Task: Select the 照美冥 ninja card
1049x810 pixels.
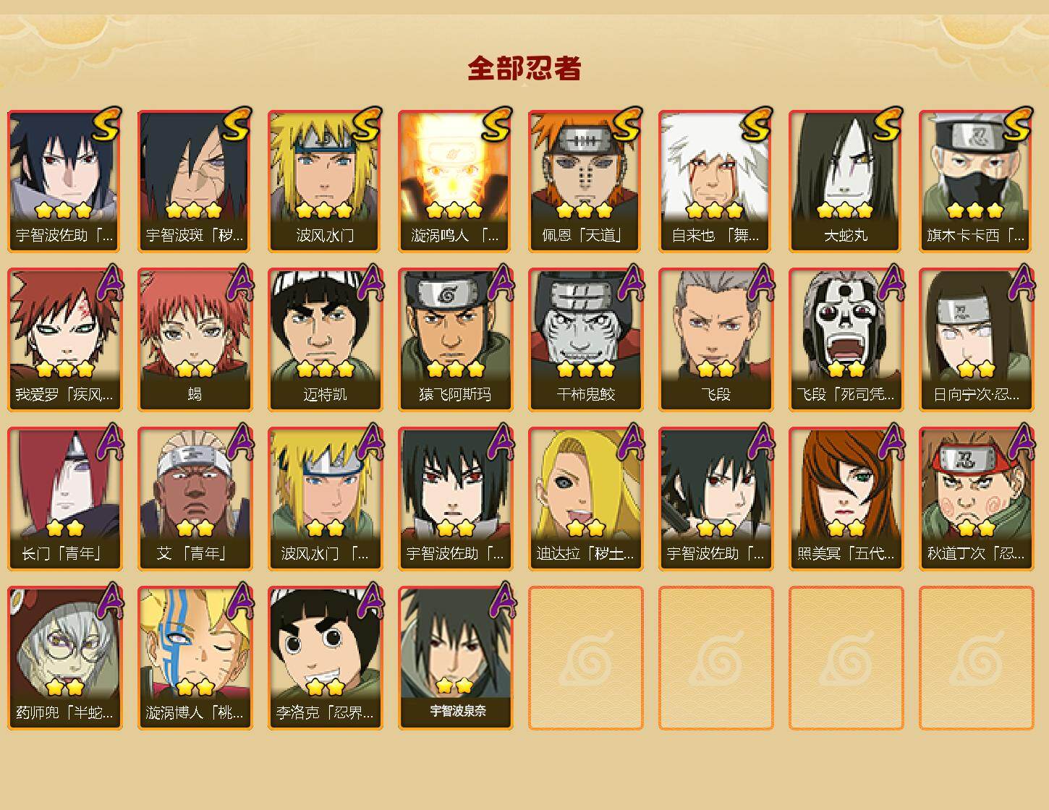Action: pos(846,499)
